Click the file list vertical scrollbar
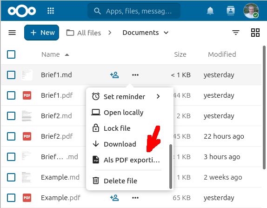This screenshot has height=208, width=267. (264, 107)
